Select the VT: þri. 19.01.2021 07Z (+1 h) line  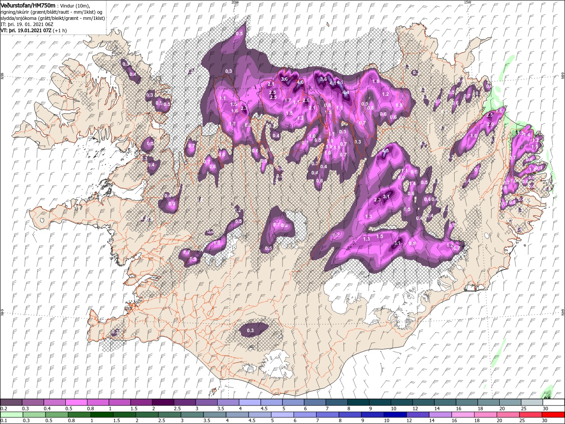click(34, 31)
